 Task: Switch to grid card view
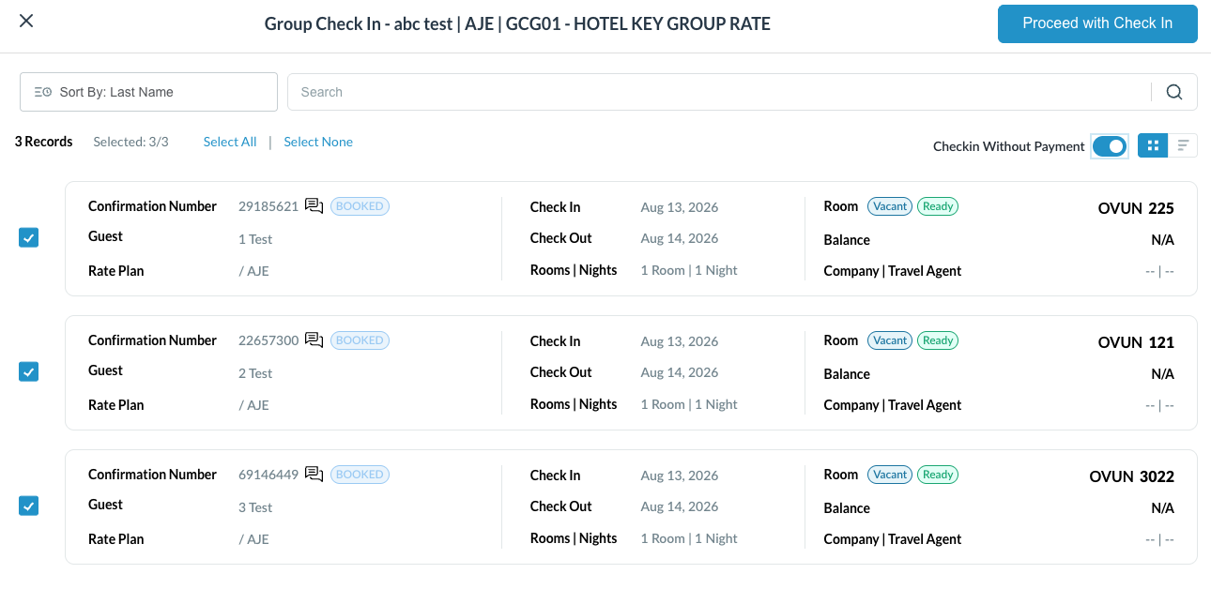[1153, 145]
